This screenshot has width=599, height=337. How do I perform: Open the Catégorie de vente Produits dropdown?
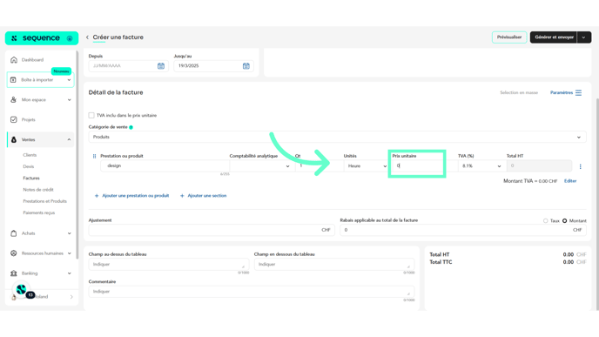point(337,137)
